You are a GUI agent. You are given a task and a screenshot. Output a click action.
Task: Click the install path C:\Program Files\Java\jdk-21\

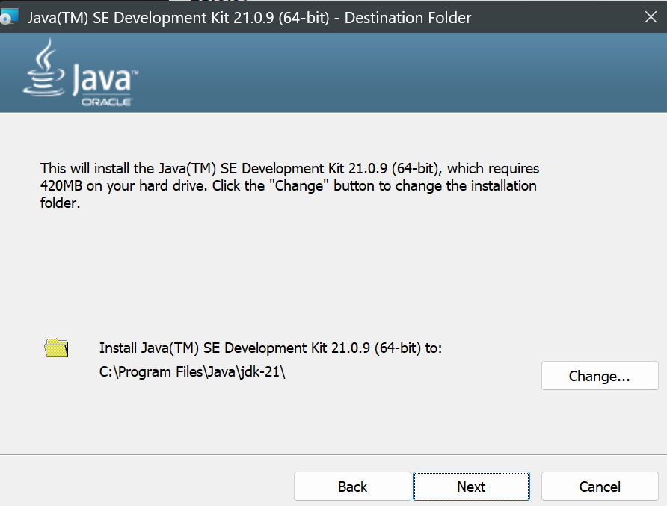193,372
